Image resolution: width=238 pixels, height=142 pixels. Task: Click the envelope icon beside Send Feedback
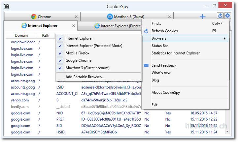(x=146, y=65)
